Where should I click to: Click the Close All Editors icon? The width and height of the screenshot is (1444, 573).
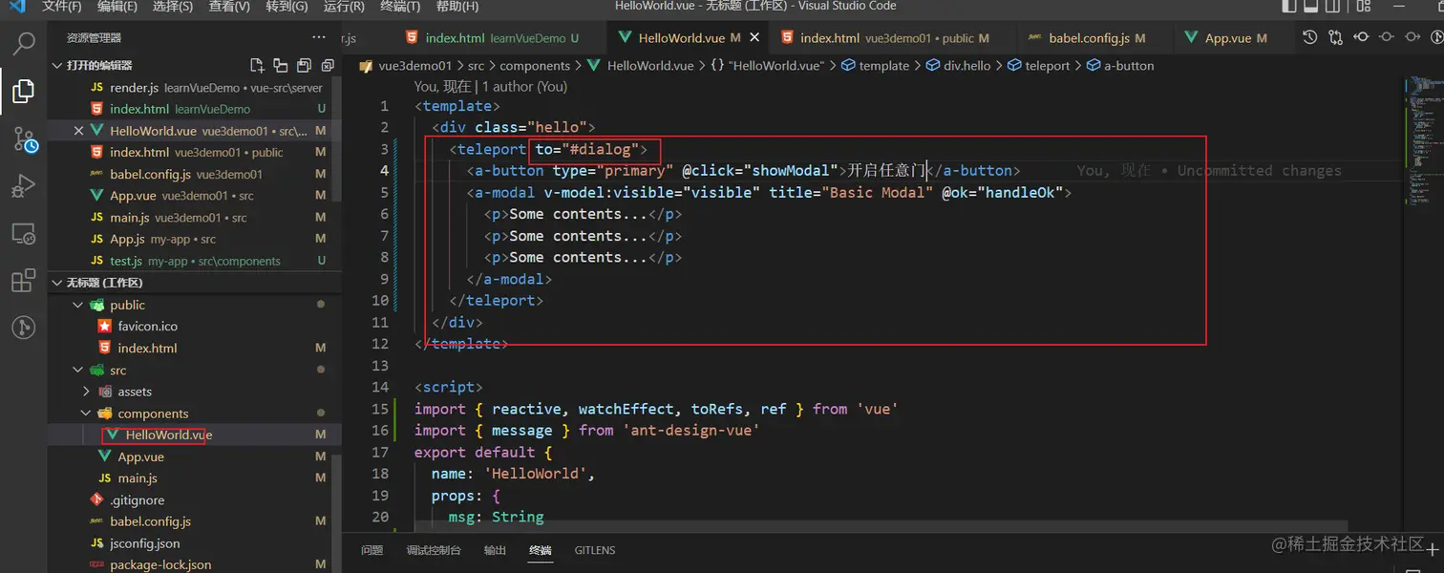(328, 66)
